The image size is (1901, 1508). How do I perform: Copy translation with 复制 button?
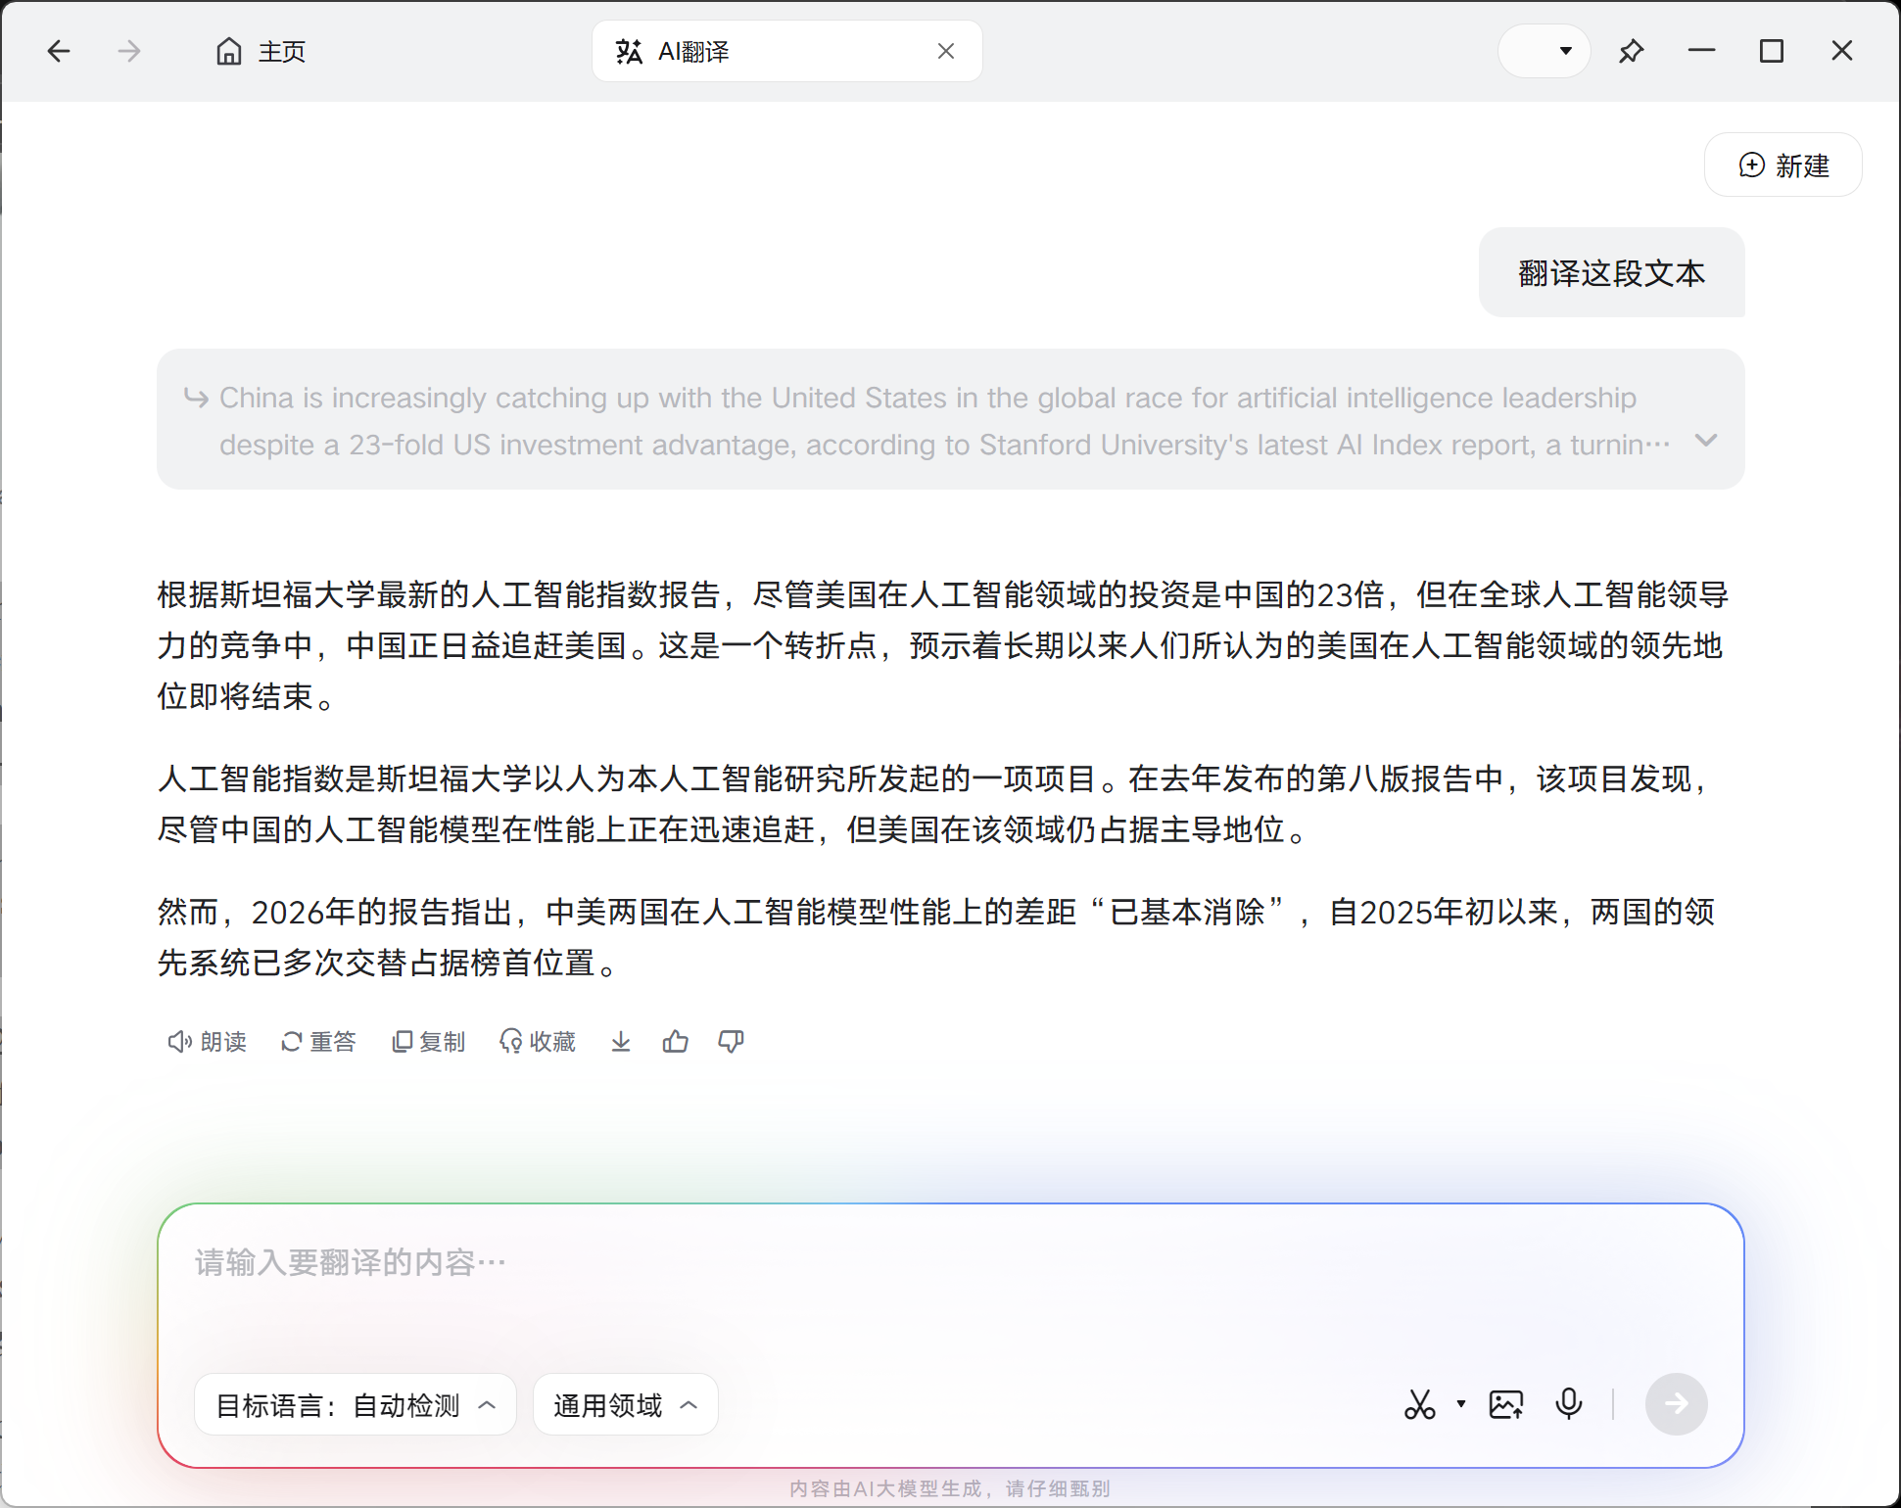(x=428, y=1042)
